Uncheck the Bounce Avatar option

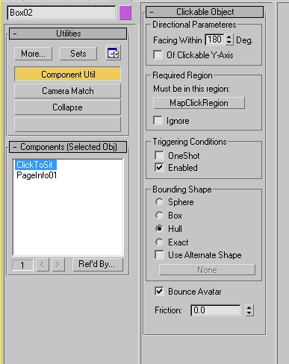tap(159, 292)
